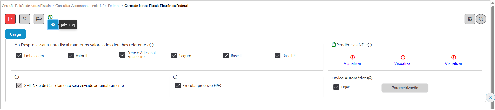Click the blue gear settings button
The height and width of the screenshot is (110, 495).
tap(53, 25)
